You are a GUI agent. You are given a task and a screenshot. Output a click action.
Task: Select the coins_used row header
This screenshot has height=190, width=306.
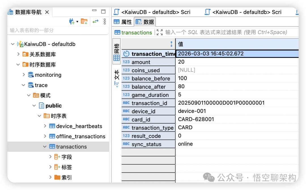(148, 70)
